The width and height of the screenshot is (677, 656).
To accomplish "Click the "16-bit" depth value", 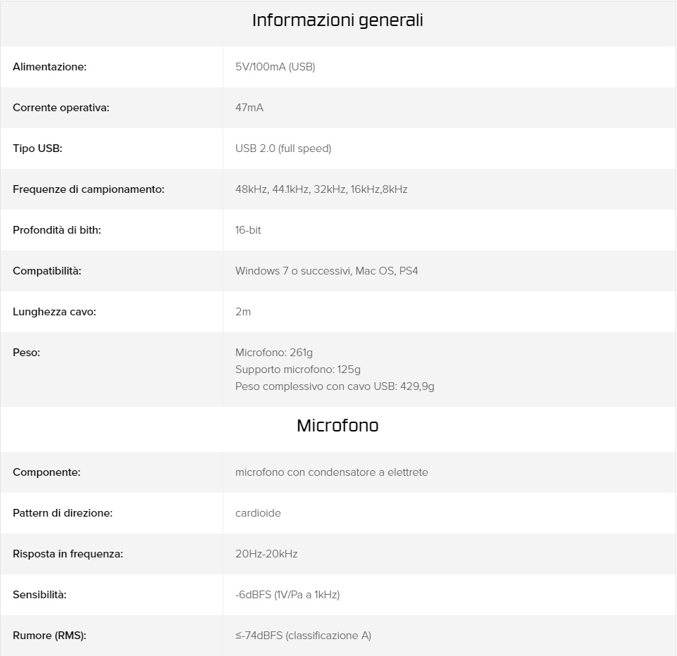I will pos(248,230).
